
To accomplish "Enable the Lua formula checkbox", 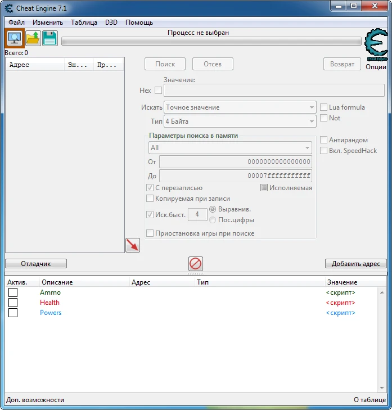I will click(x=324, y=107).
